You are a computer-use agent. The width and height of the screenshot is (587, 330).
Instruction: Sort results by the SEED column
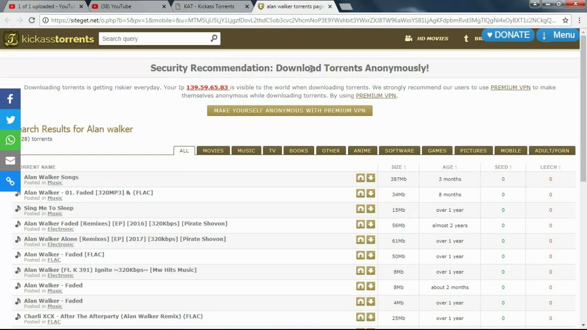(503, 167)
